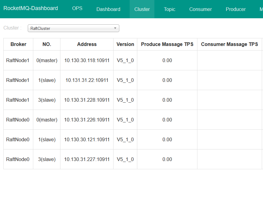The width and height of the screenshot is (263, 200).
Task: Click the 0.00 TPS in 10.131.31.22 row
Action: pyautogui.click(x=167, y=80)
